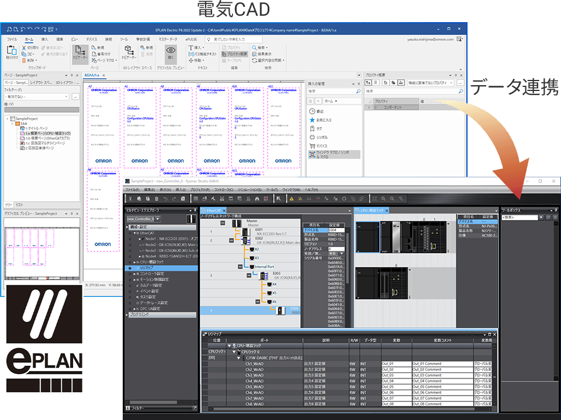Click the graphical preview 開く eye icon
This screenshot has width=561, height=420.
tap(171, 53)
